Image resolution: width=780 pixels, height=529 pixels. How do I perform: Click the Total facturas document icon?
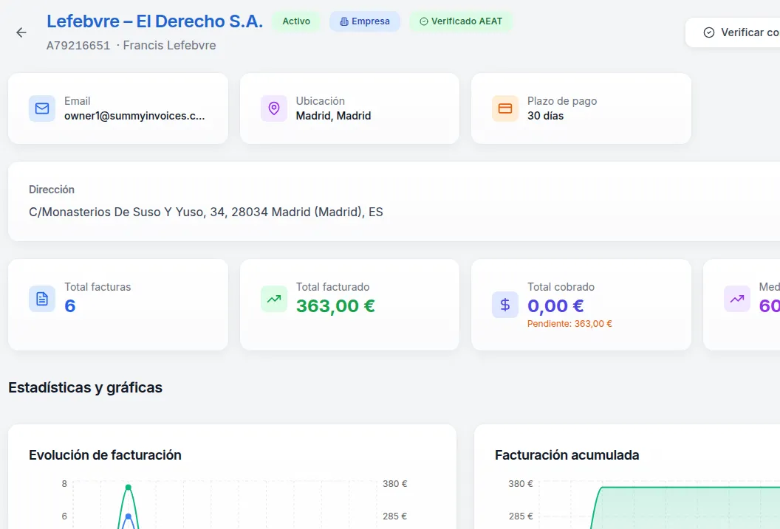[42, 298]
